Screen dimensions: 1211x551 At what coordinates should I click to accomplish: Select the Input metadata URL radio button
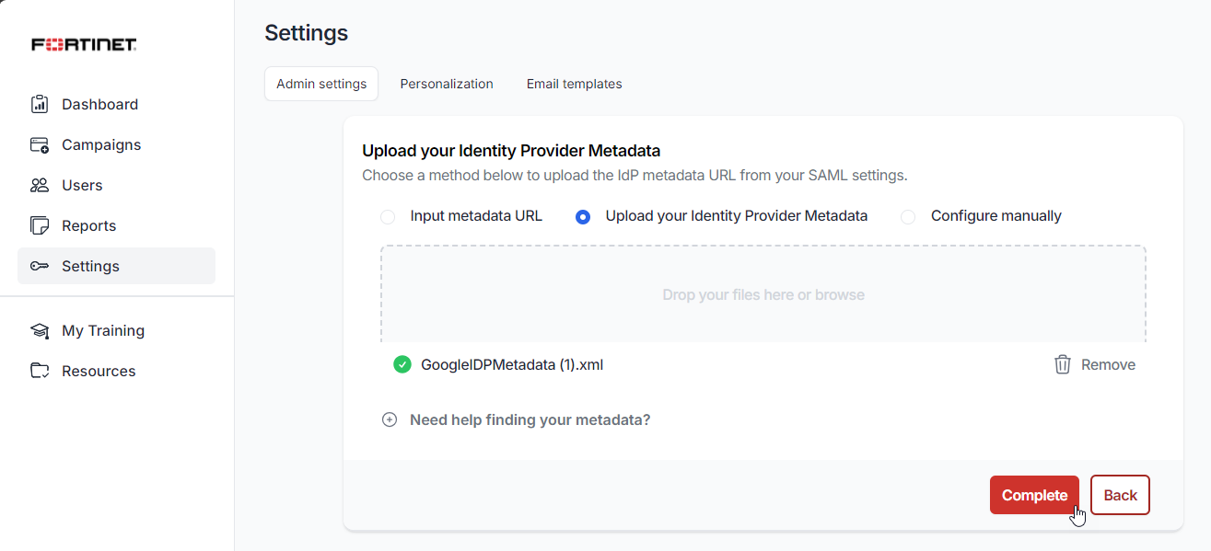point(388,217)
